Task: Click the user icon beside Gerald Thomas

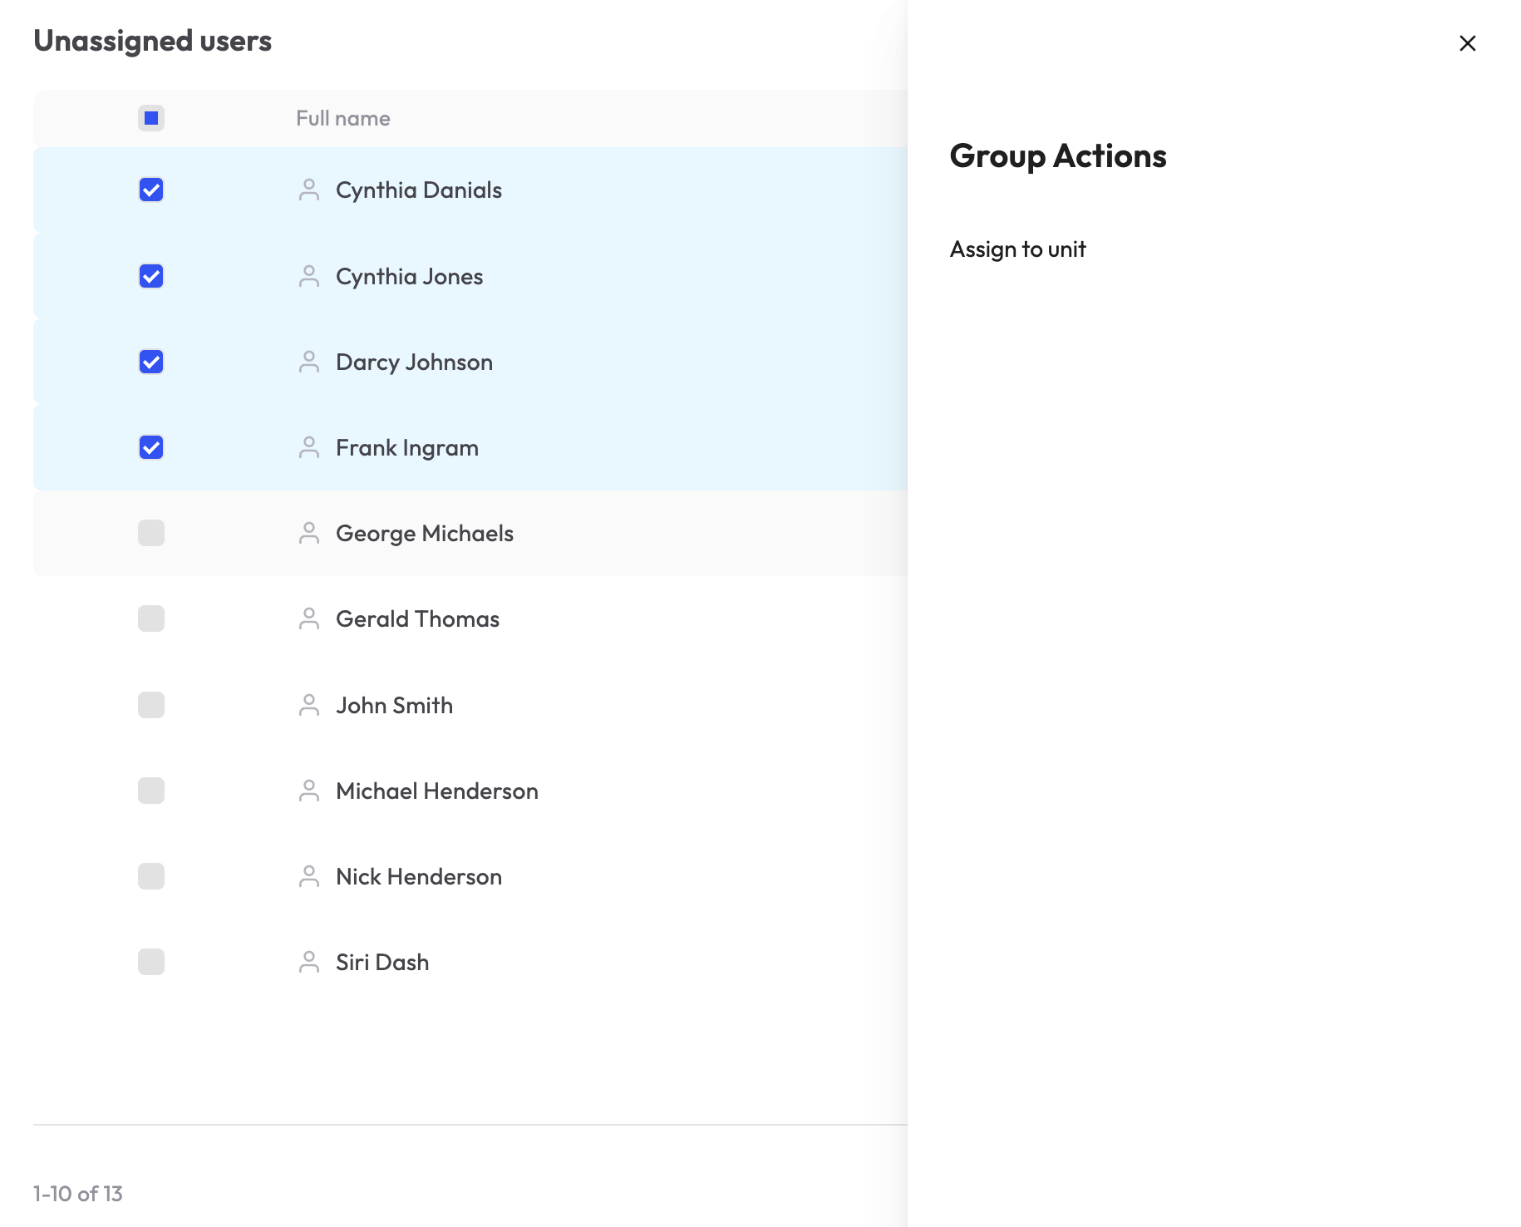Action: (309, 618)
